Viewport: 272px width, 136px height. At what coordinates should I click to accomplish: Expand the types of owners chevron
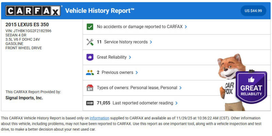[181, 88]
